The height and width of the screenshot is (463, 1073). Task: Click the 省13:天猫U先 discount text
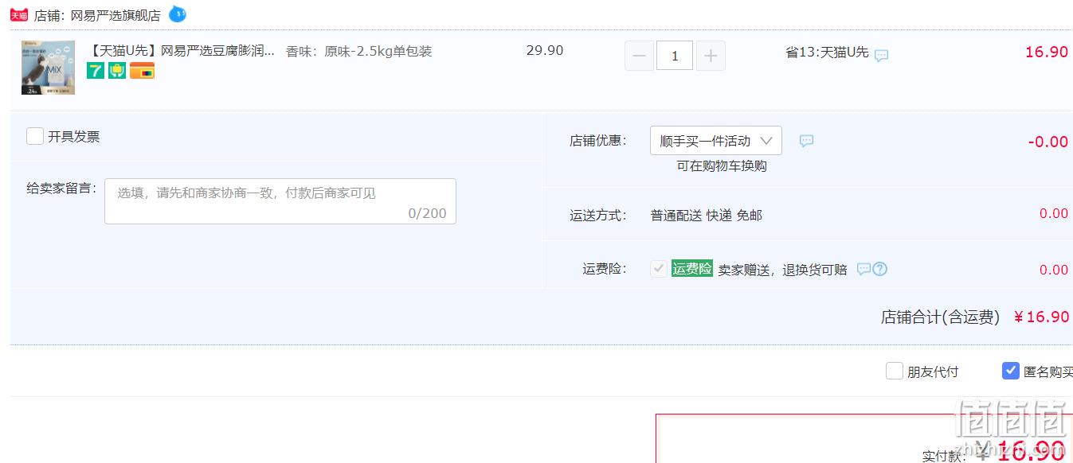point(827,53)
